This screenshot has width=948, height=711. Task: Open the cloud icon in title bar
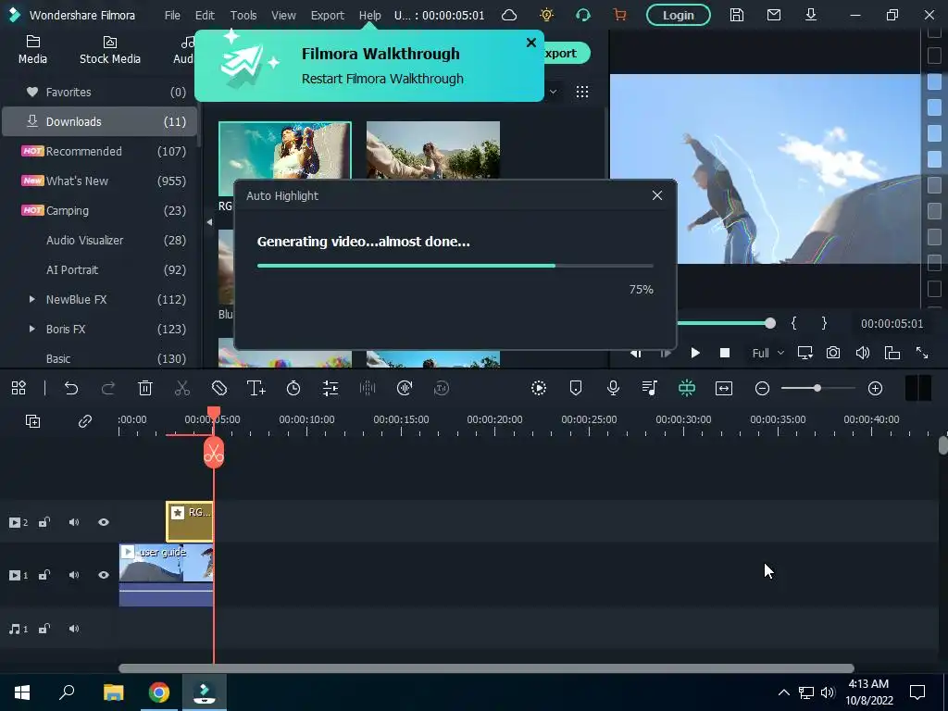pyautogui.click(x=509, y=15)
